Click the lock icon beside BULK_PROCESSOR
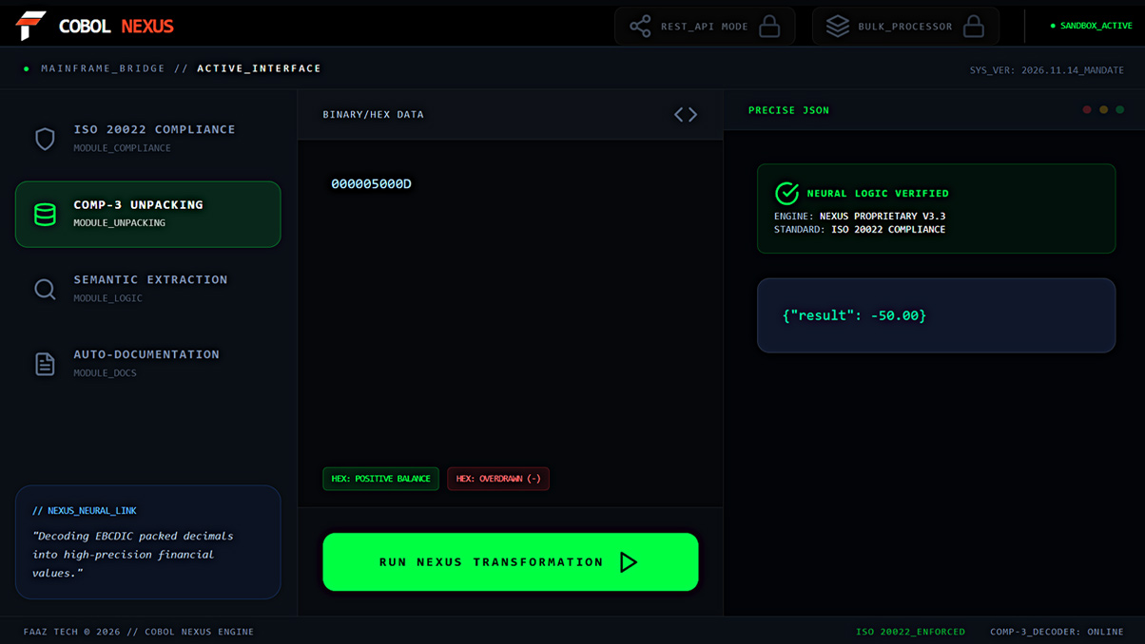The width and height of the screenshot is (1145, 644). 974,27
